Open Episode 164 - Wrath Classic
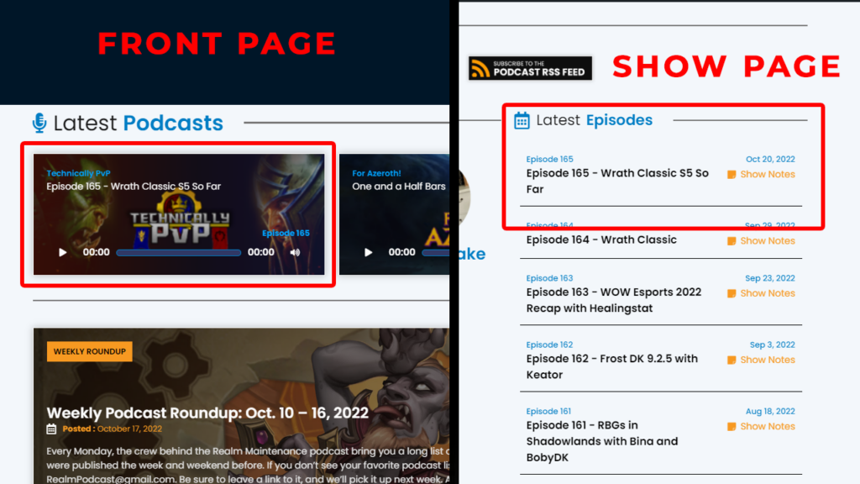Image resolution: width=860 pixels, height=484 pixels. coord(601,239)
